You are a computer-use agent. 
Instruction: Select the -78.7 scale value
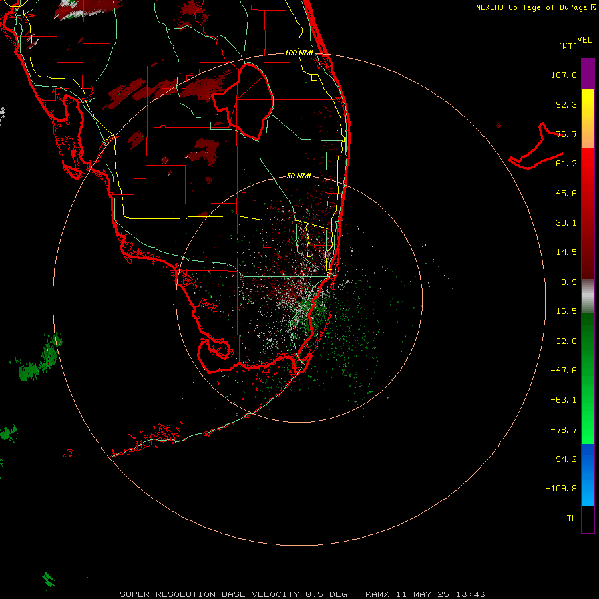[564, 430]
